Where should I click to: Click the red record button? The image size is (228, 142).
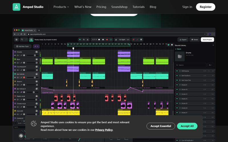pyautogui.click(x=107, y=39)
